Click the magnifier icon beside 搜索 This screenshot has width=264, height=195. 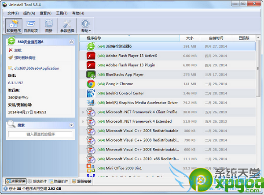tap(11, 124)
